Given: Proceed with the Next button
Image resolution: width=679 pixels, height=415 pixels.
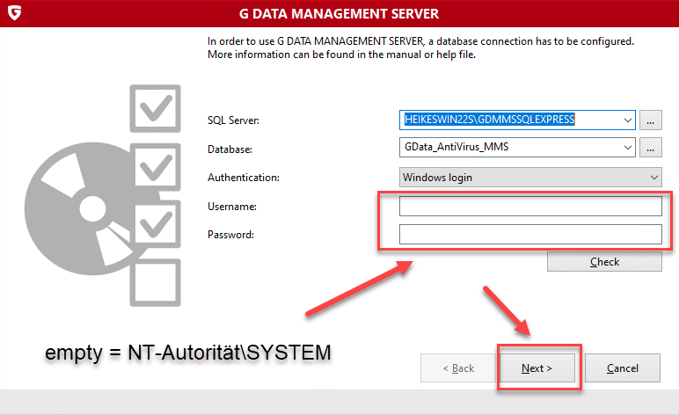Looking at the screenshot, I should (537, 368).
